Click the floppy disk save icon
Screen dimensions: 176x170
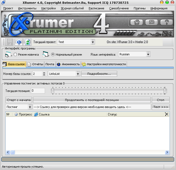(10, 42)
